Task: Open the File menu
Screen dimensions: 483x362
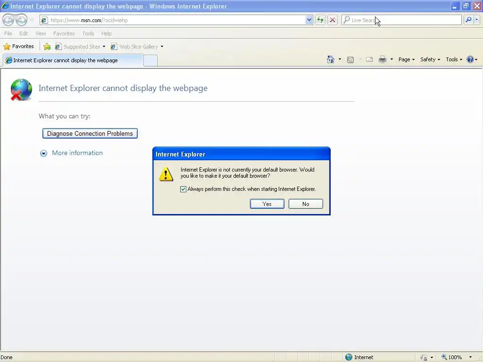Action: point(8,33)
